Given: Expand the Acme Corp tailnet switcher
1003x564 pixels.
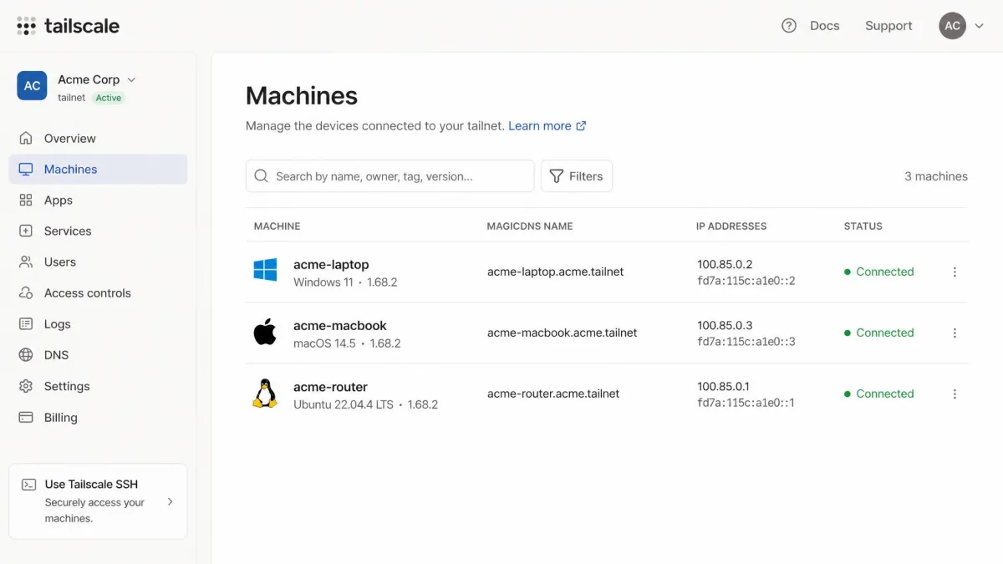Looking at the screenshot, I should [x=131, y=79].
